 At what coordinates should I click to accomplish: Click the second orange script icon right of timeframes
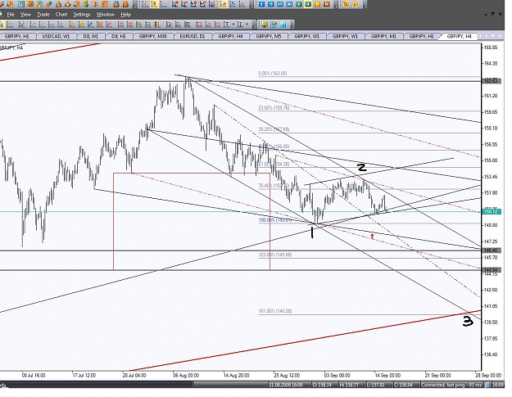[356, 4]
